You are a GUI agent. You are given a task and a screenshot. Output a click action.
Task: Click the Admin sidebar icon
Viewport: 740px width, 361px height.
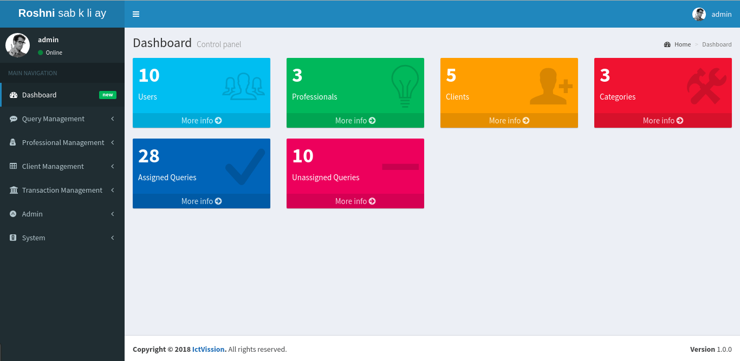point(13,214)
